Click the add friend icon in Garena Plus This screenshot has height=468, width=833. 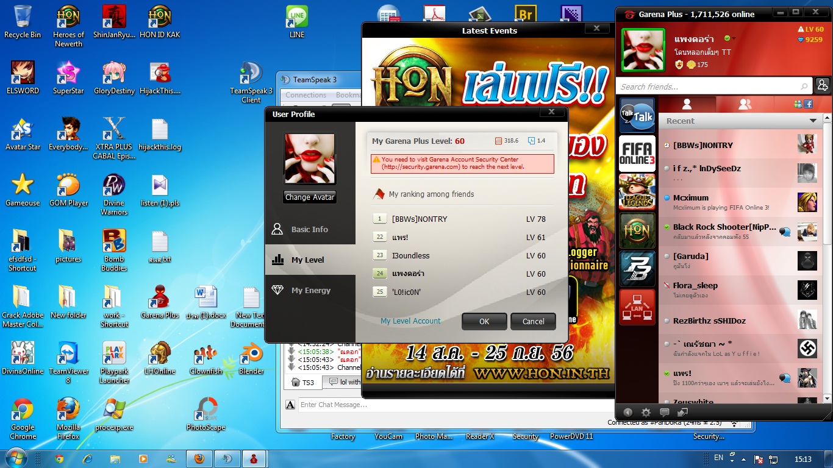tap(823, 86)
